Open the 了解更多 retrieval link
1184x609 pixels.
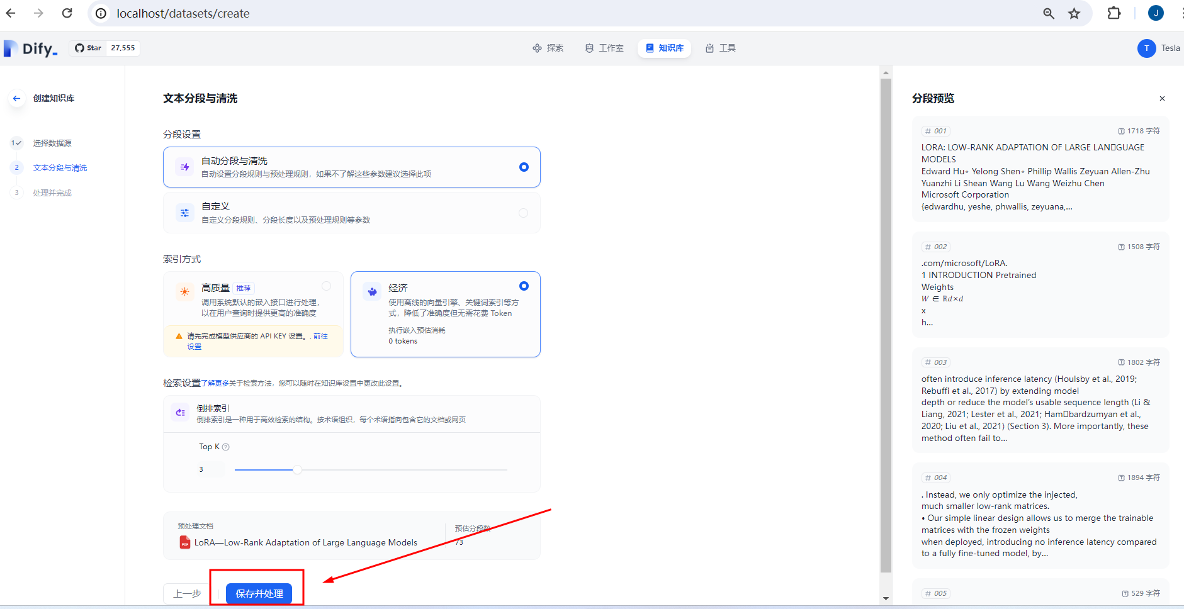tap(215, 383)
